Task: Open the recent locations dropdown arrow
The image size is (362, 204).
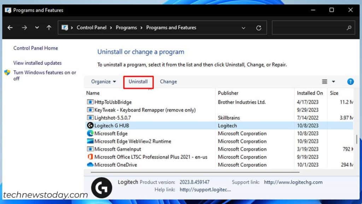Action: (37, 28)
